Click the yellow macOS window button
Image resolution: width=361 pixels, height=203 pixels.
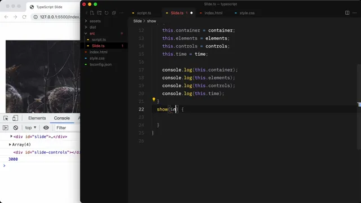(x=90, y=4)
